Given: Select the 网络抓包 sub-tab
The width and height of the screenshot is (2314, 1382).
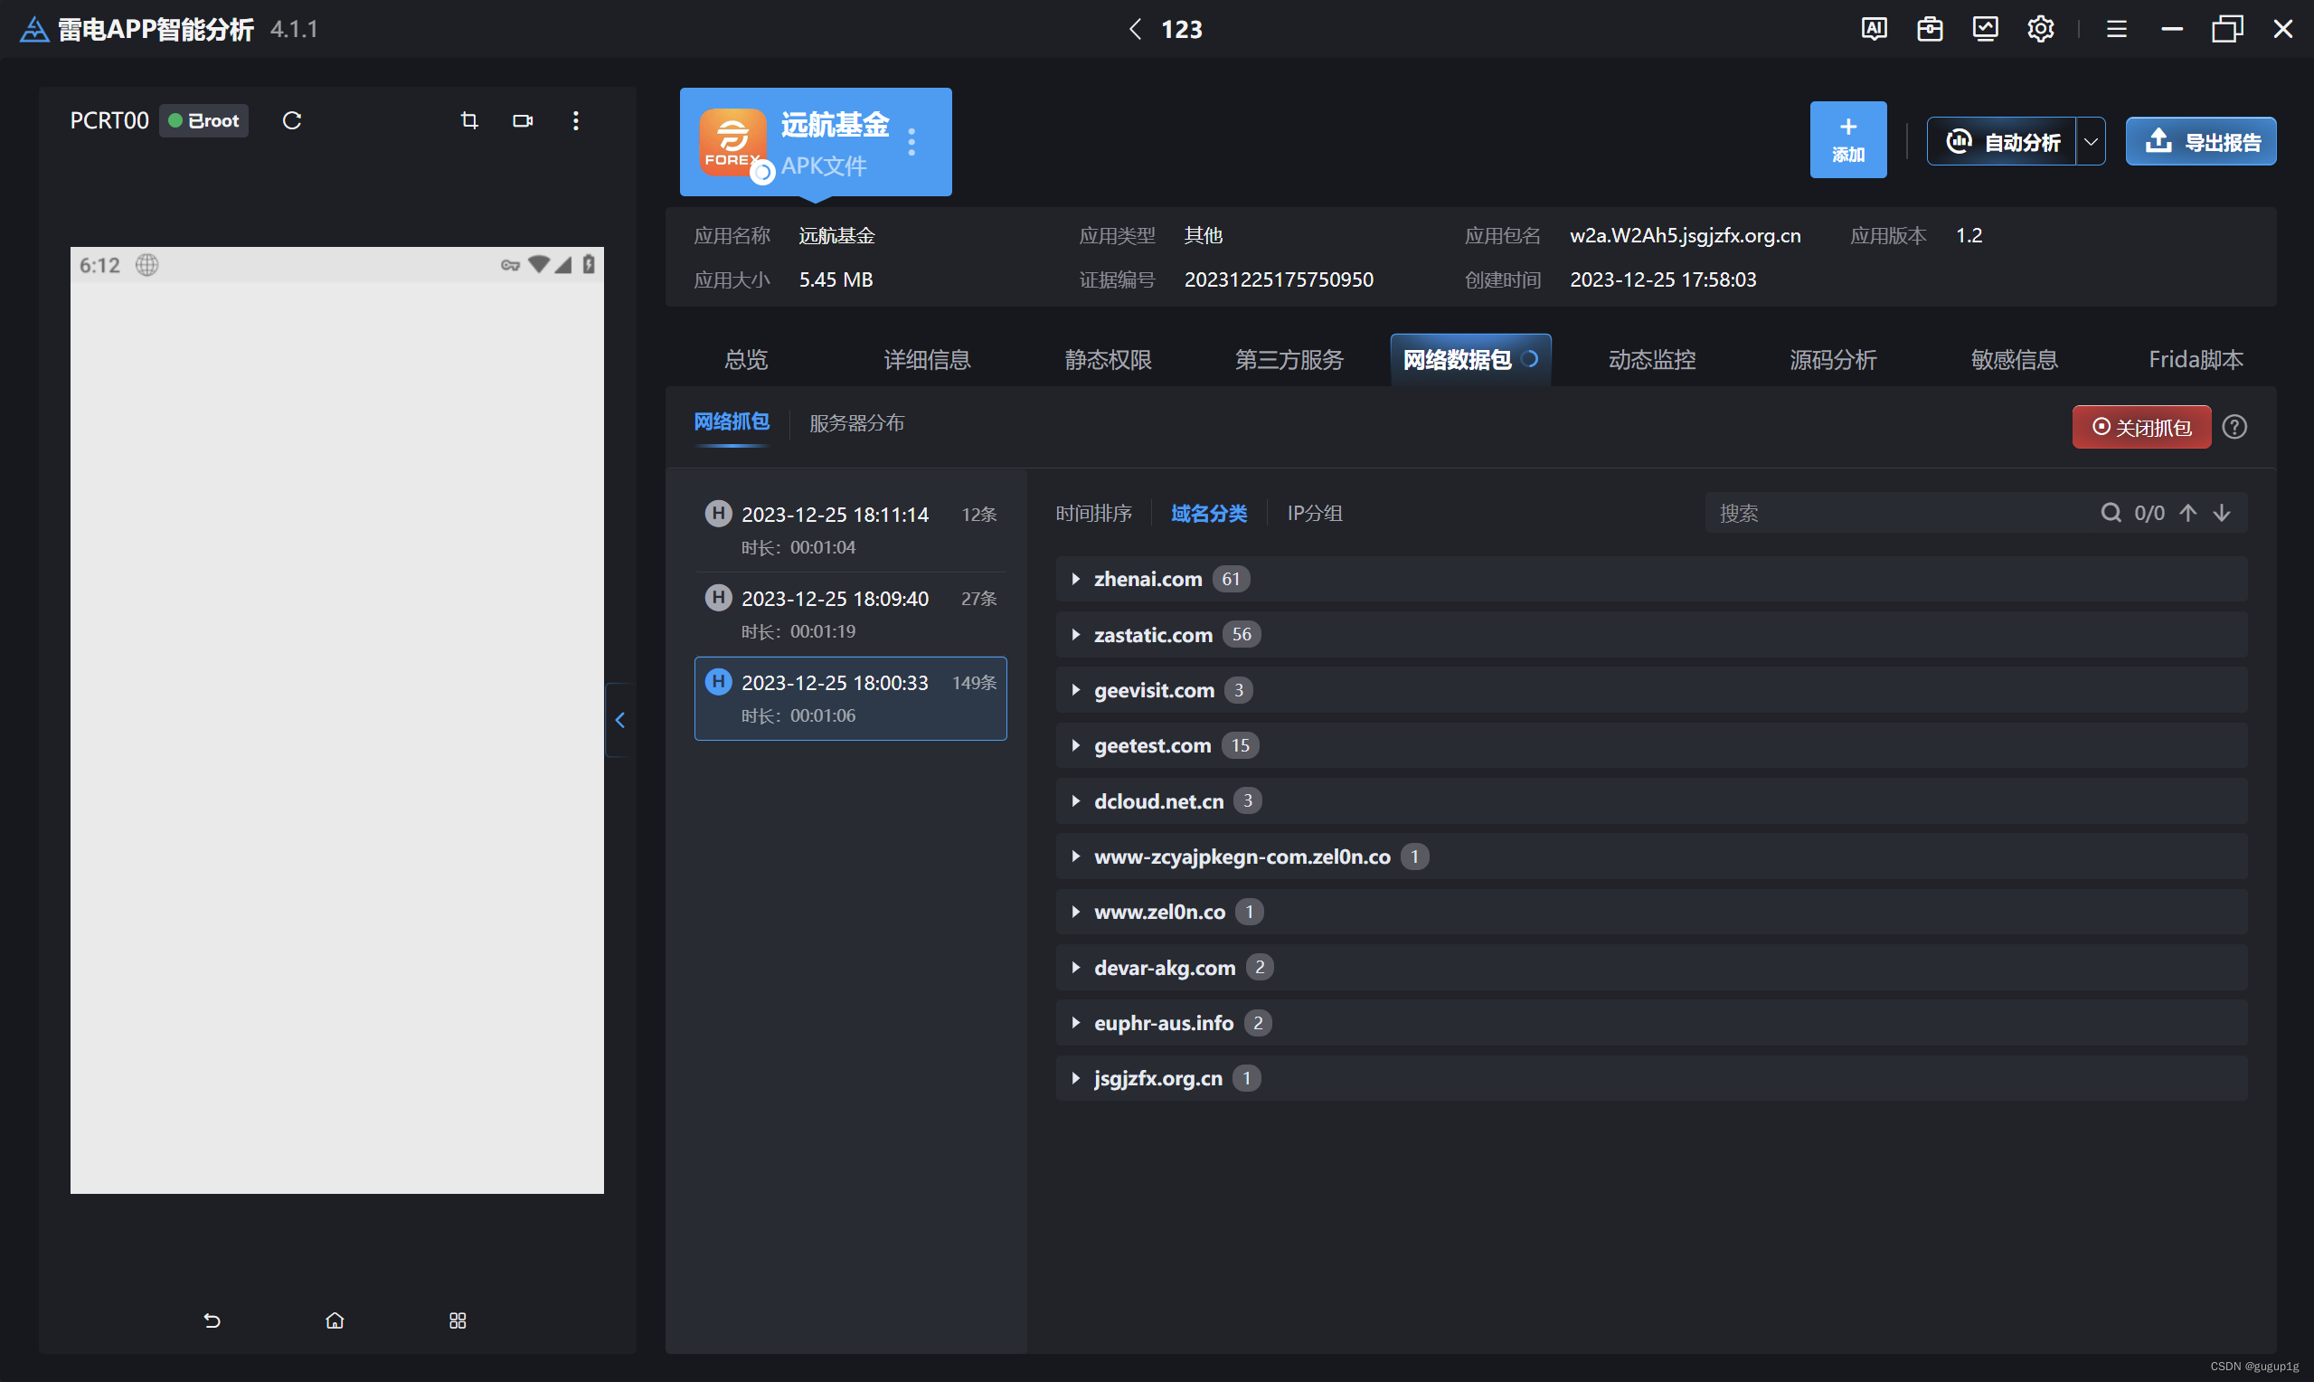Looking at the screenshot, I should pos(732,421).
